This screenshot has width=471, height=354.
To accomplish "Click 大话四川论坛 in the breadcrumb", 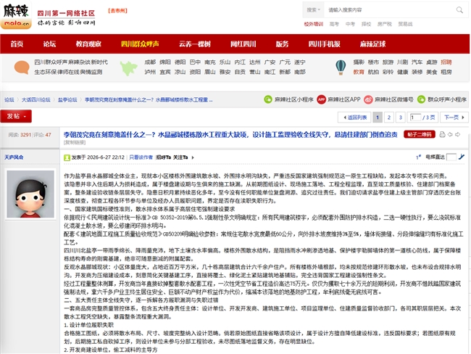I will click(36, 99).
